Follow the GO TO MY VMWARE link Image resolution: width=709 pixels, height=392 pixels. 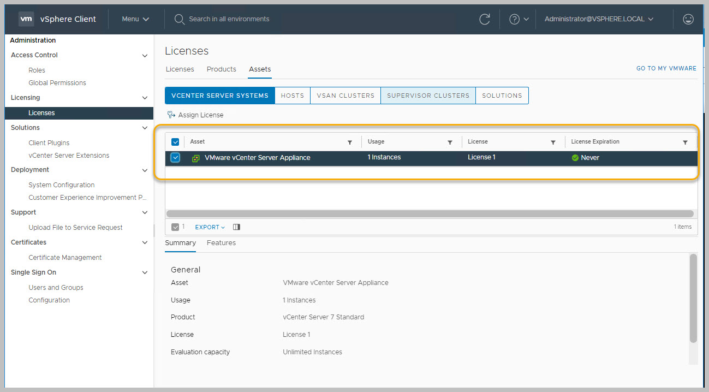666,69
